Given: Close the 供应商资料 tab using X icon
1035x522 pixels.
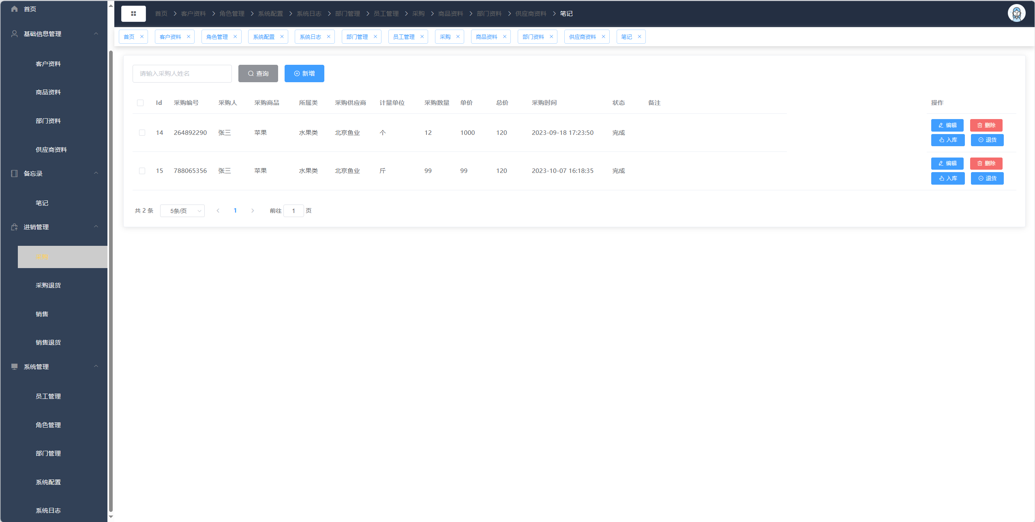Looking at the screenshot, I should pyautogui.click(x=603, y=37).
